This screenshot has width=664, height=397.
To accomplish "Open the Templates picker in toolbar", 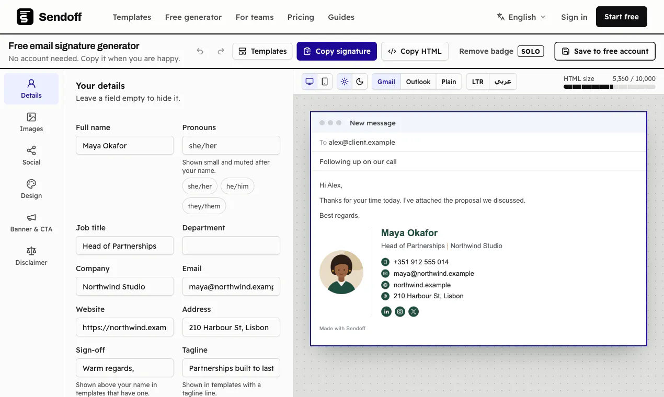I will click(x=262, y=51).
